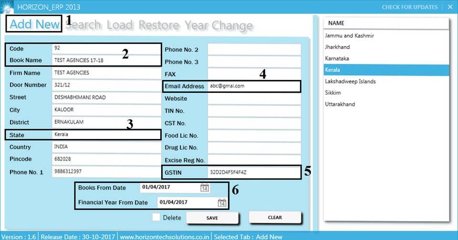Focus the Excise Reg No. field

coord(254,160)
